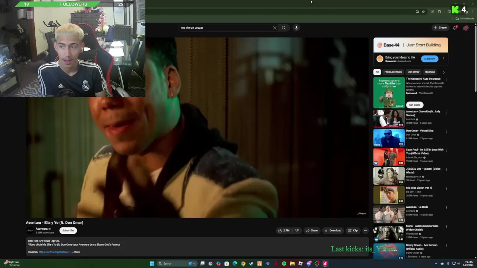Open menu for Sean Paul video

[x=447, y=150]
